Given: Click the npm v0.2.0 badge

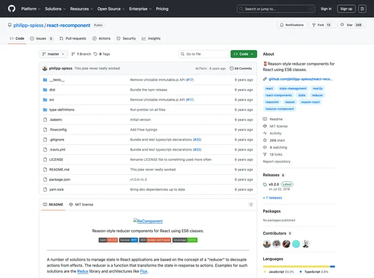Looking at the screenshot, I should [108, 240].
